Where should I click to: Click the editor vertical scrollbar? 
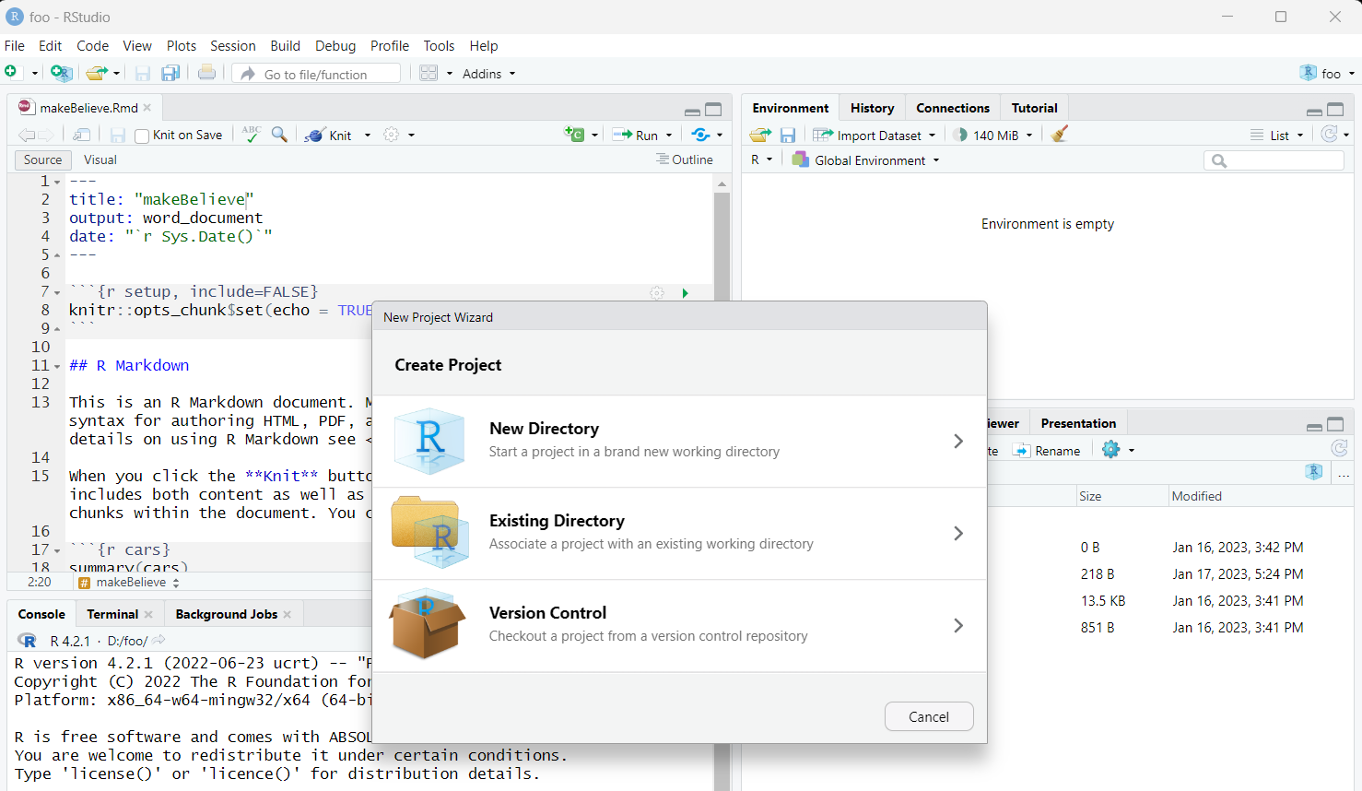tap(722, 240)
